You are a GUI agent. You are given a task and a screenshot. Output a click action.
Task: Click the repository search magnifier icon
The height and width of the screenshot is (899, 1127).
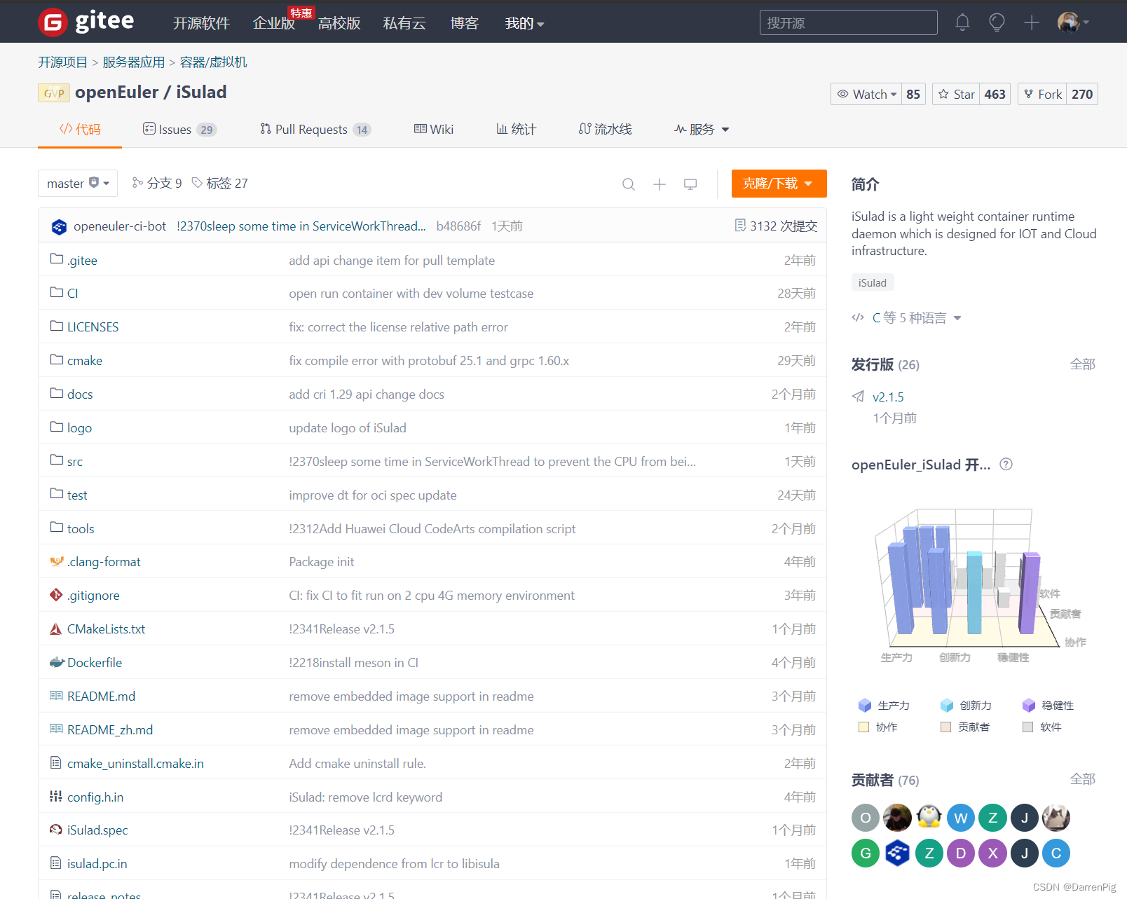pos(629,184)
